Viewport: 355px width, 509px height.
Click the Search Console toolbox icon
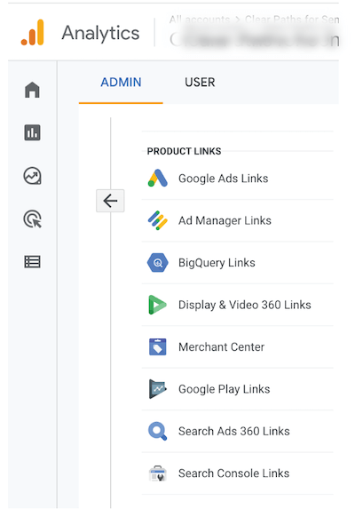click(158, 473)
